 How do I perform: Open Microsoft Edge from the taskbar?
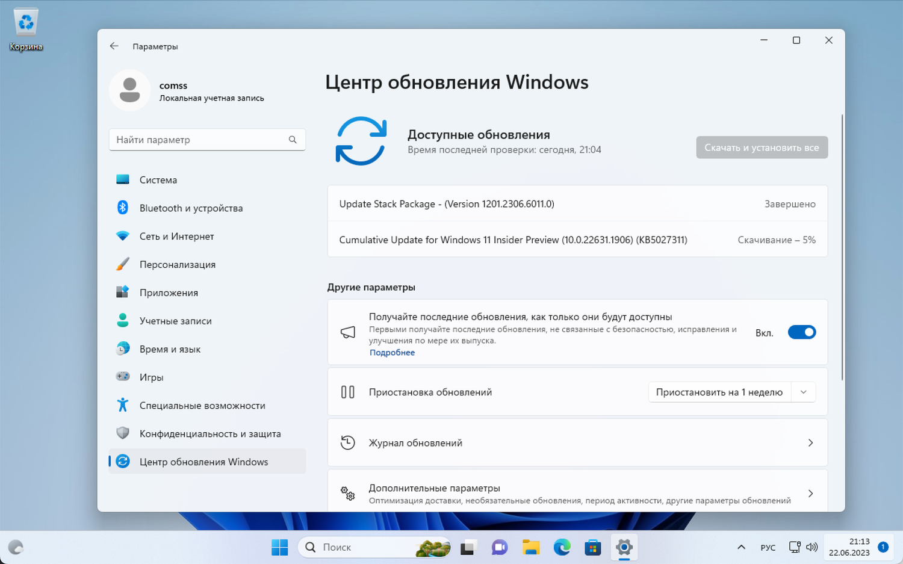tap(562, 547)
